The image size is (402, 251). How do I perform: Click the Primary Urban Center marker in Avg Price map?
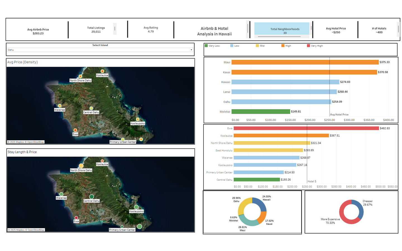123,139
